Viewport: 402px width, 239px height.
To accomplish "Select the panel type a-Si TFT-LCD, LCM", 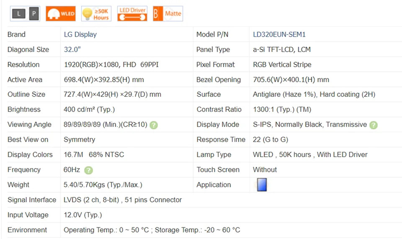I will 282,49.
